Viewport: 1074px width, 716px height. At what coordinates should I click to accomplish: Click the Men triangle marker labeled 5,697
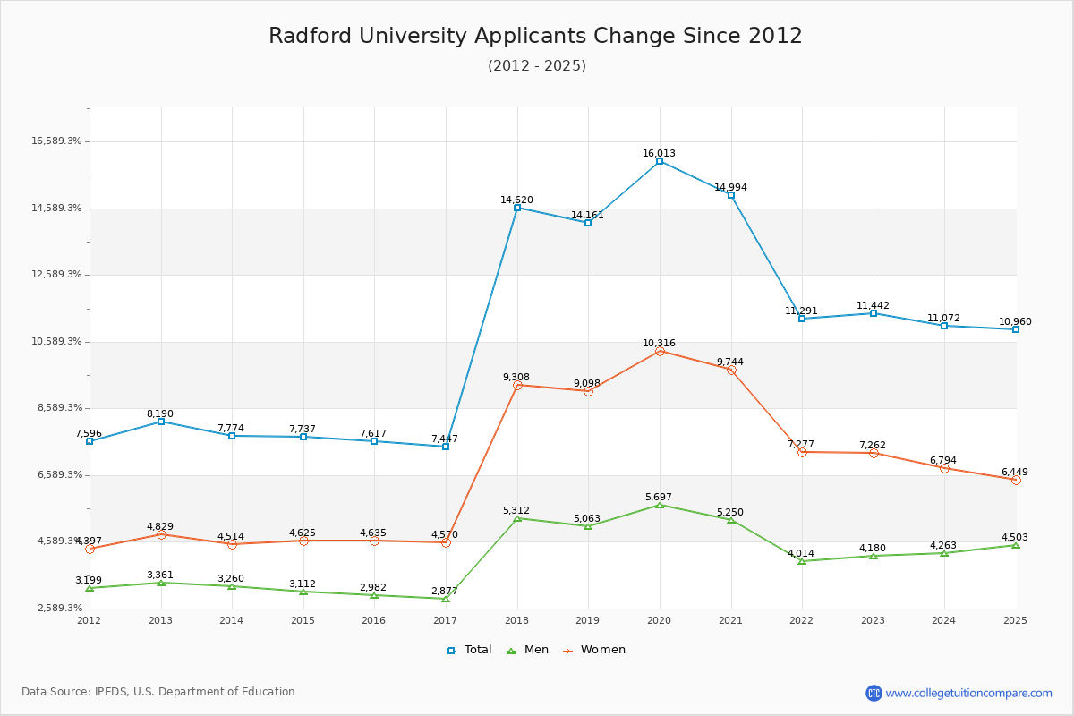click(660, 505)
